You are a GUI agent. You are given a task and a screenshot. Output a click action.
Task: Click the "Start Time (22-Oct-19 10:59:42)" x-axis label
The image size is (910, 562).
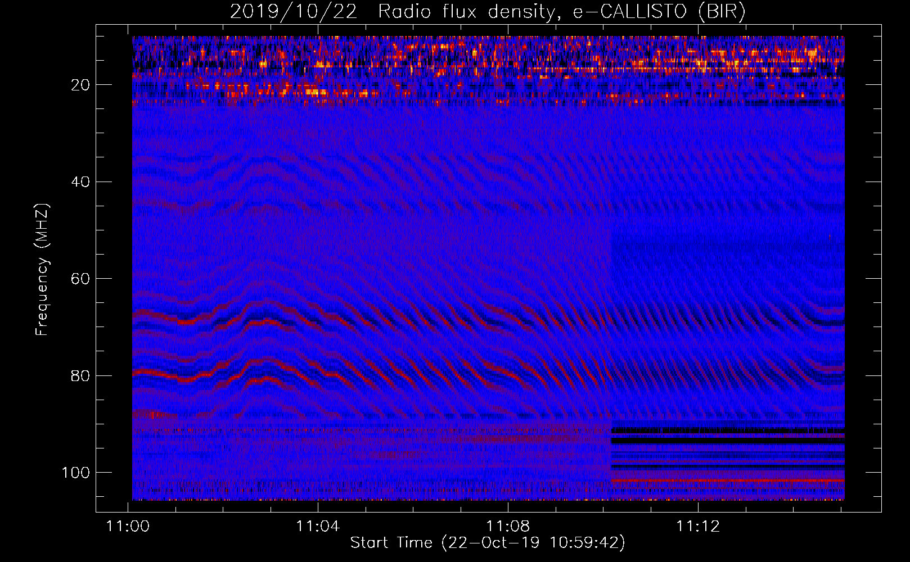[488, 543]
